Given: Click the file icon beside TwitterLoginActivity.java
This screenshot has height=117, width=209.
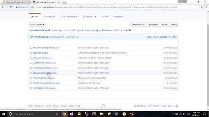Looking at the screenshot, I should (31, 88).
